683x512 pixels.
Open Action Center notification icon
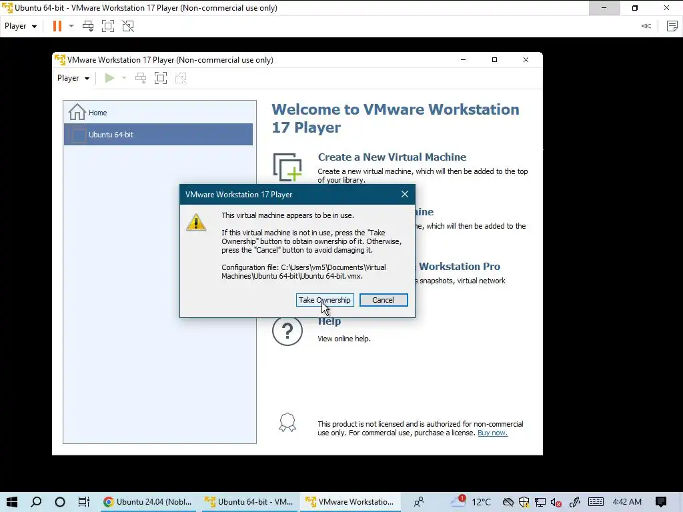[x=661, y=502]
